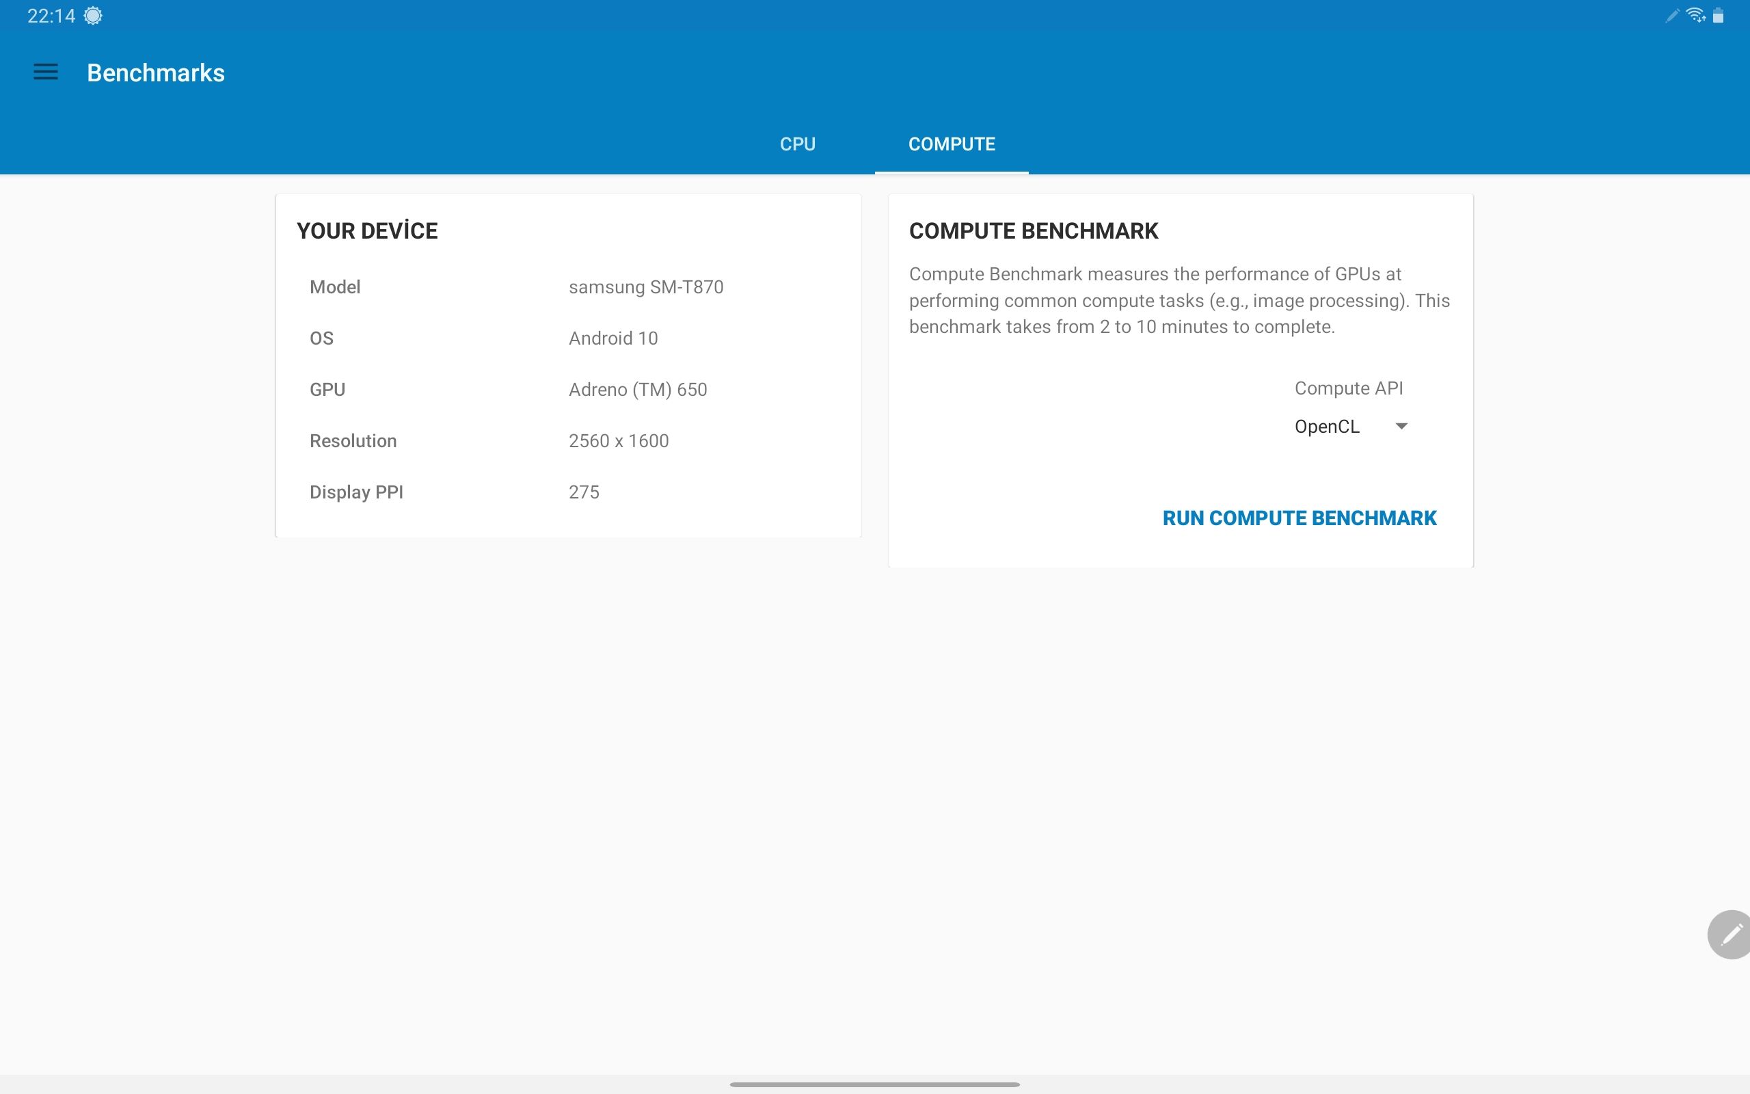Select the COMPUTE tab
Image resolution: width=1750 pixels, height=1094 pixels.
pyautogui.click(x=951, y=144)
